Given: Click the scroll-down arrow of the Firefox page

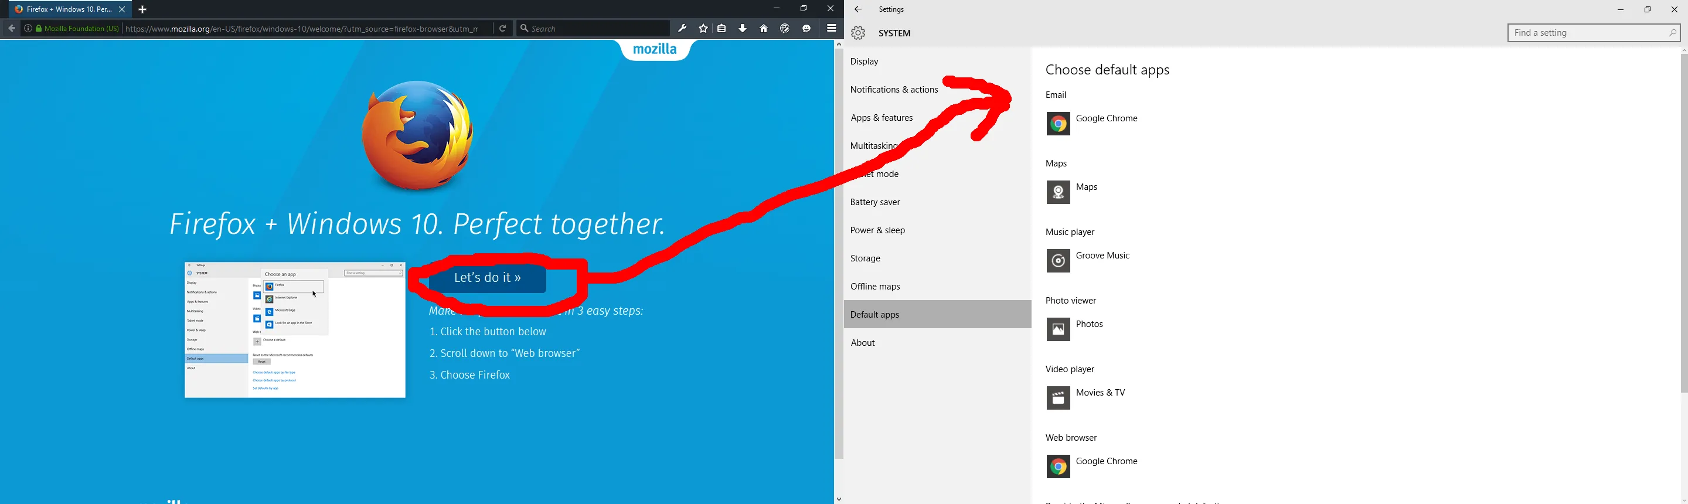Looking at the screenshot, I should tap(839, 499).
